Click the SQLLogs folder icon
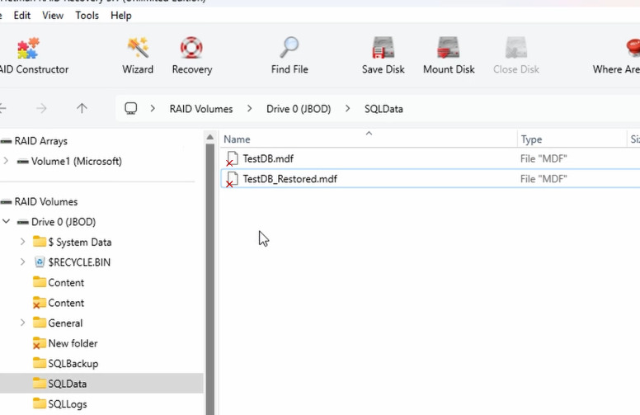This screenshot has width=640, height=415. point(40,403)
